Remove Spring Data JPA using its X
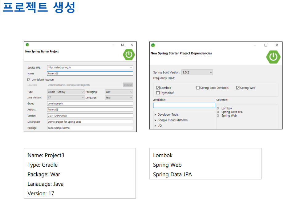Image resolution: width=304 pixels, height=206 pixels. coord(218,112)
